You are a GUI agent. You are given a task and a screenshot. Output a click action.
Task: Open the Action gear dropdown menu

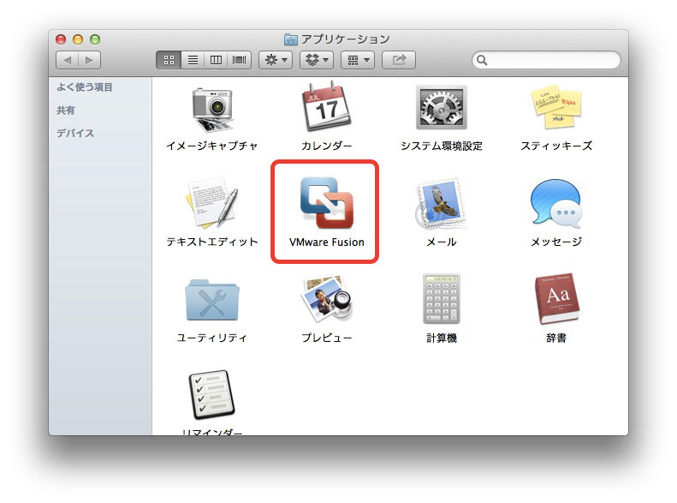tap(276, 60)
